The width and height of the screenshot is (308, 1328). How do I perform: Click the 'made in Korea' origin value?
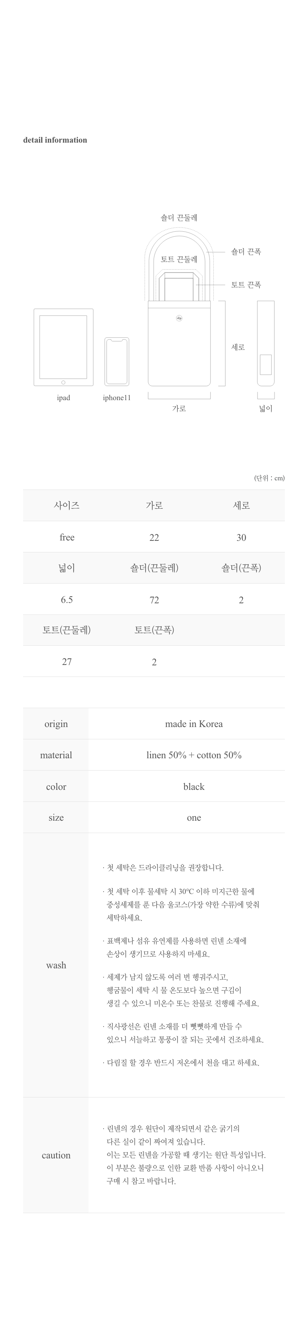(194, 724)
